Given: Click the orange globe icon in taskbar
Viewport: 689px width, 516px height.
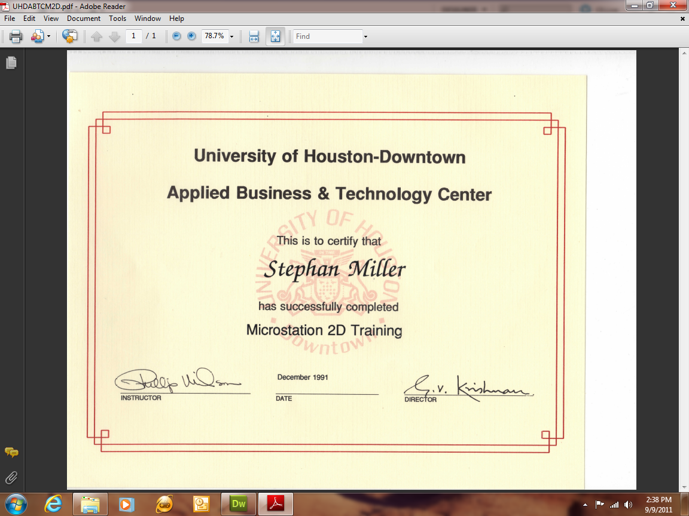Looking at the screenshot, I should pos(164,504).
